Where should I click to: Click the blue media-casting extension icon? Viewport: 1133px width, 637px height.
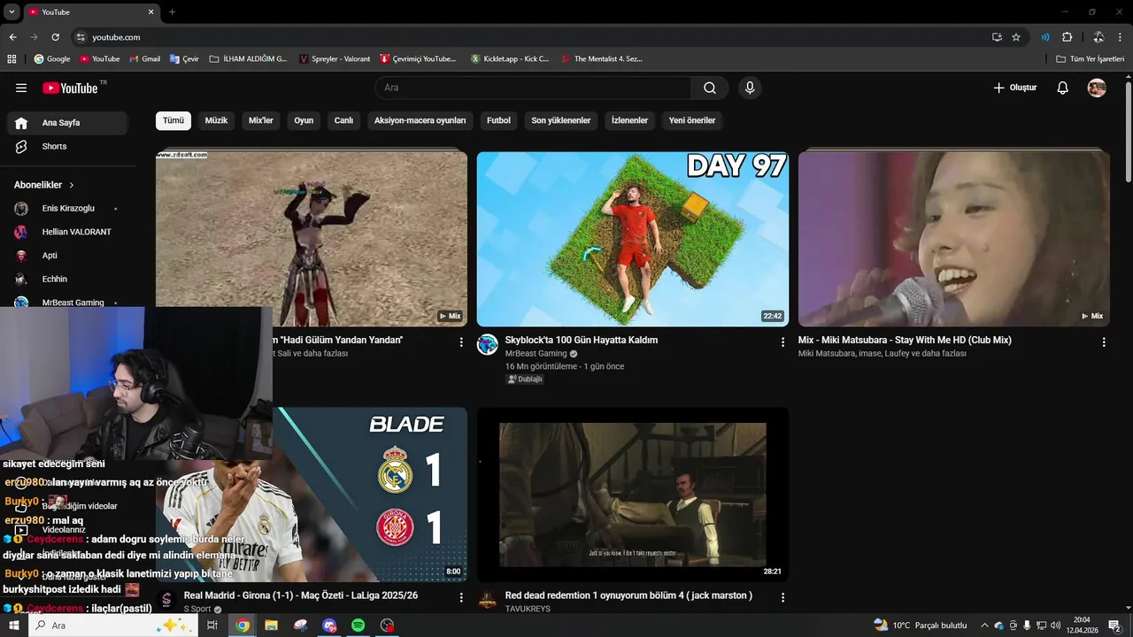(1045, 37)
